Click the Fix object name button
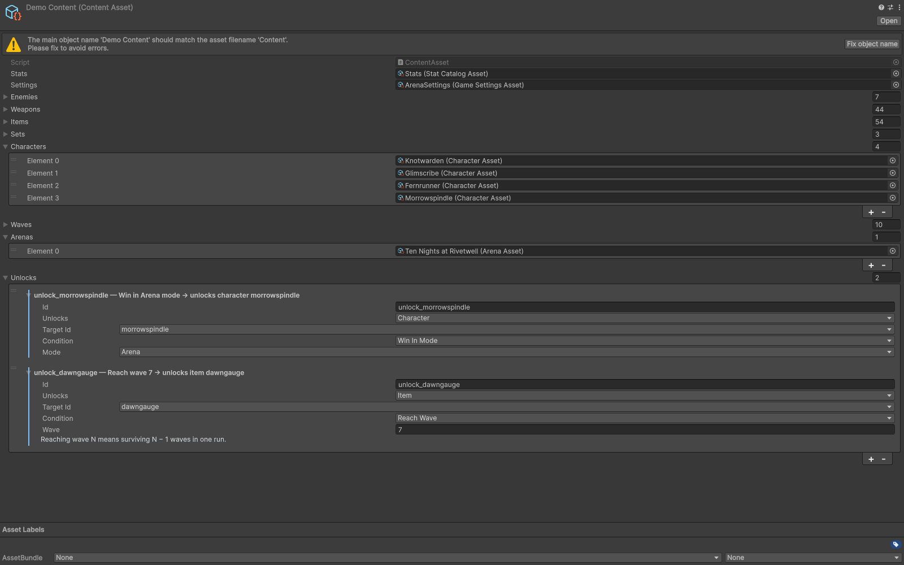The height and width of the screenshot is (565, 904). pos(872,44)
